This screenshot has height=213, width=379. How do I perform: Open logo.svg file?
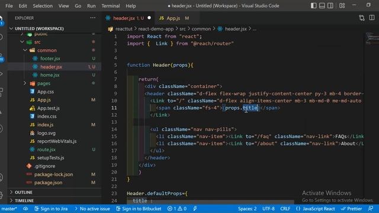[x=54, y=133]
